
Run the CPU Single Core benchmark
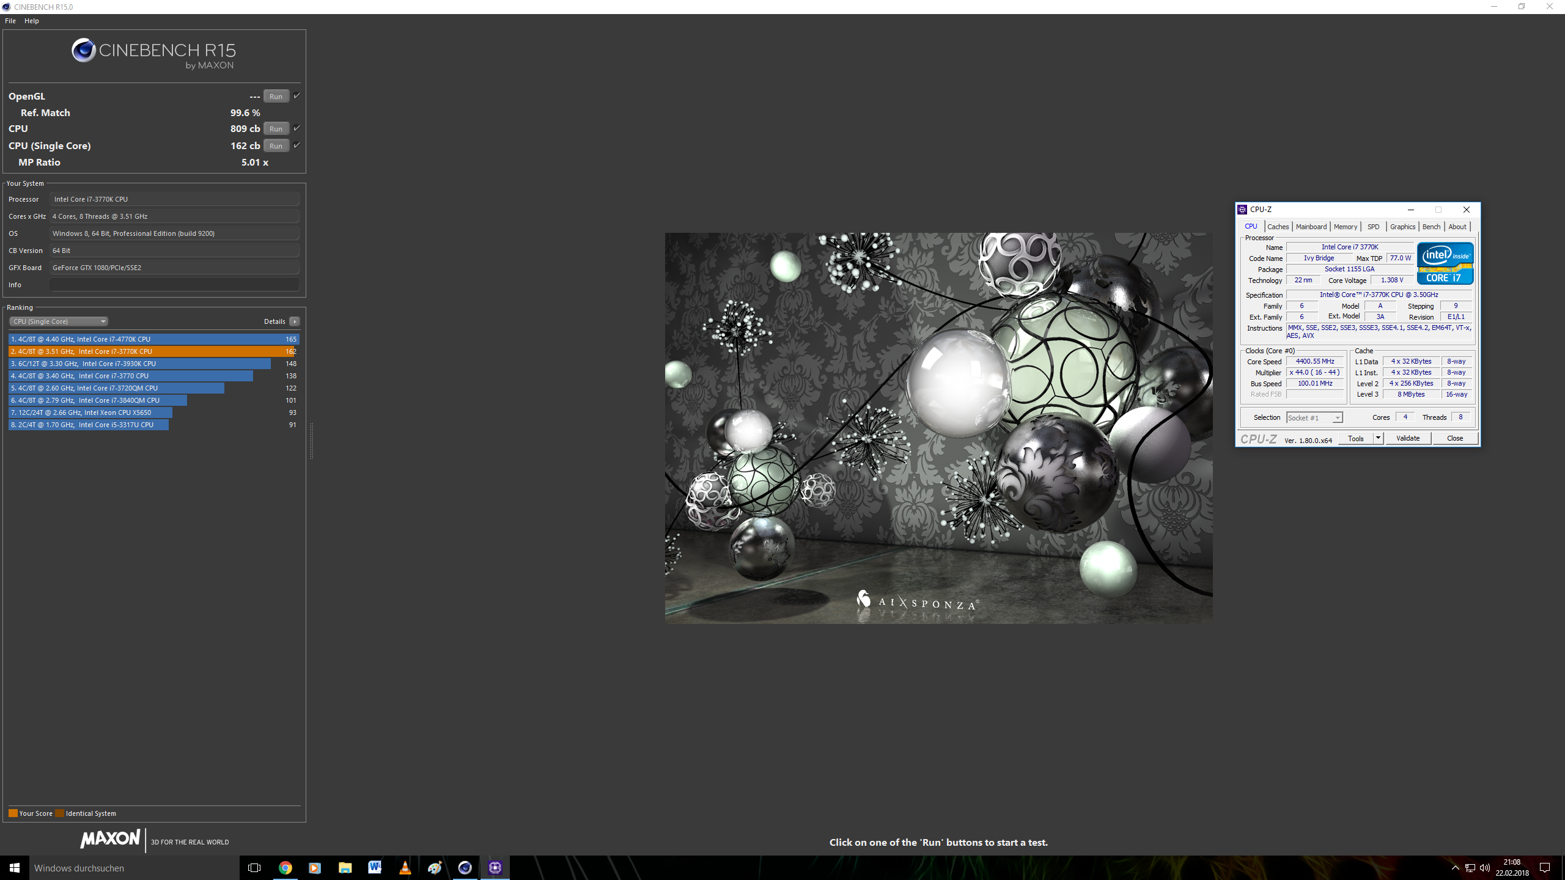point(276,145)
